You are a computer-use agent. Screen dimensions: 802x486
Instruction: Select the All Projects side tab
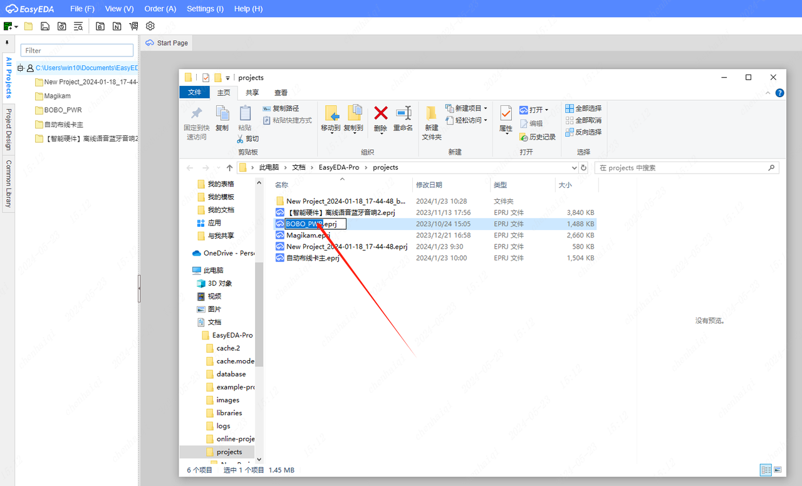[x=8, y=77]
